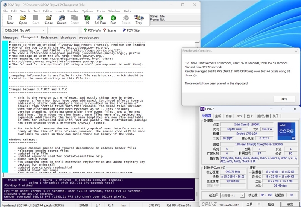The height and width of the screenshot is (207, 301).
Task: Click the New file toolbar icon
Action: (x=10, y=20)
